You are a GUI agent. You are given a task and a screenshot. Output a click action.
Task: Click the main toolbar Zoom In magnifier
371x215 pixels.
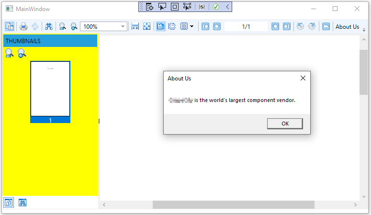tap(74, 26)
